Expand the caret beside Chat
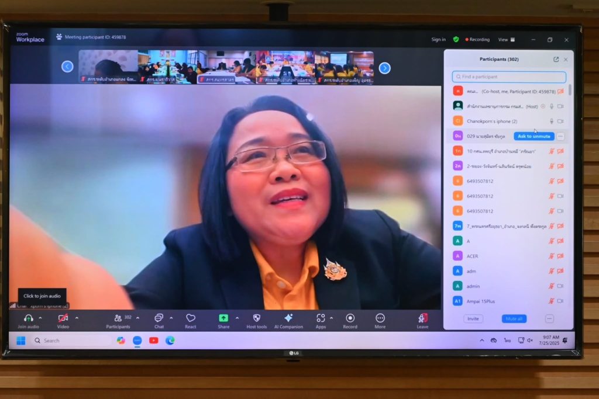The width and height of the screenshot is (599, 399). pos(171,318)
